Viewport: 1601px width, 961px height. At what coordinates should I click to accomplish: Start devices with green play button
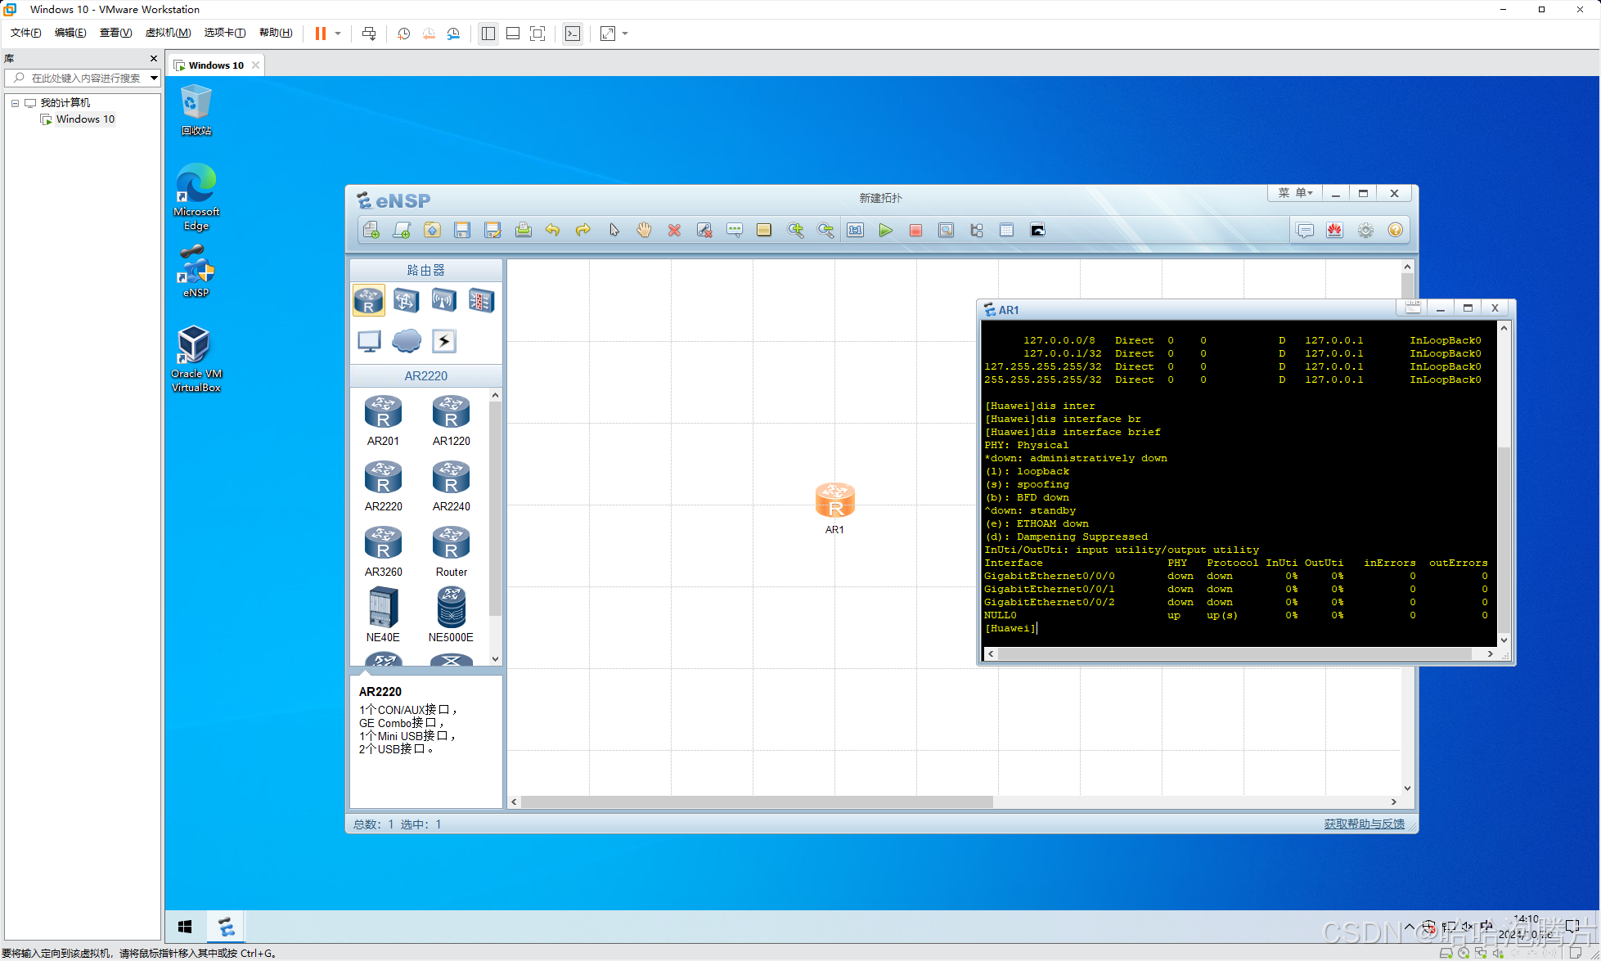pyautogui.click(x=885, y=231)
